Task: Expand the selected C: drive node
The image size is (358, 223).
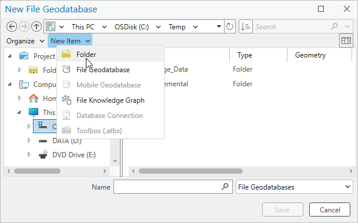Action: [x=29, y=126]
